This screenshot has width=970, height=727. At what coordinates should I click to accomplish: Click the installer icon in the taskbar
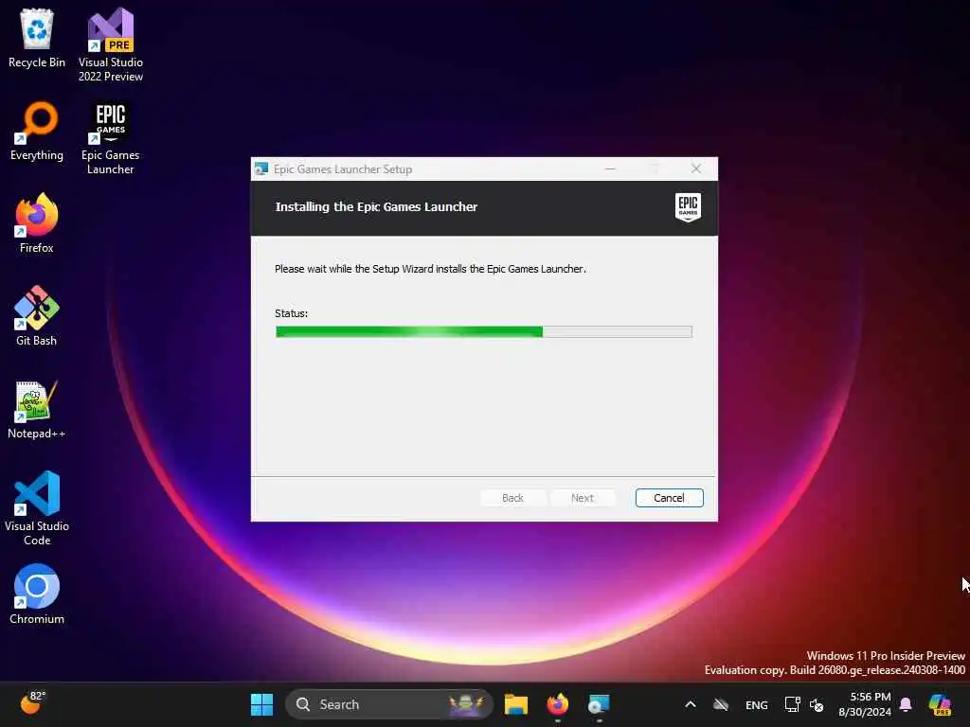pyautogui.click(x=599, y=704)
